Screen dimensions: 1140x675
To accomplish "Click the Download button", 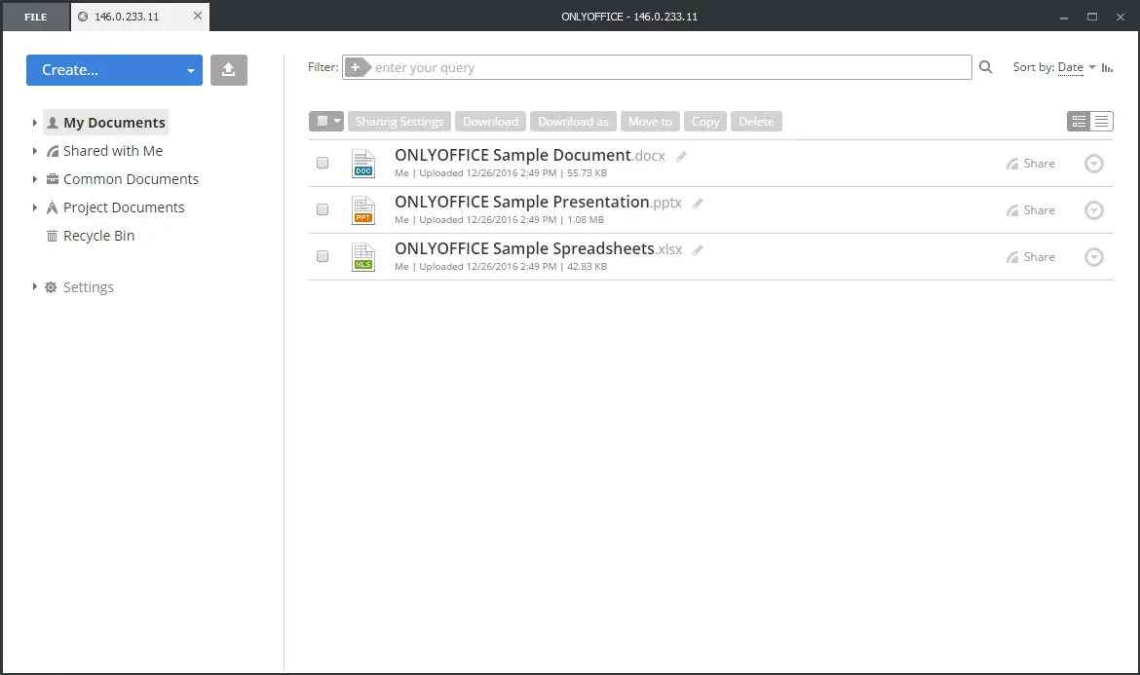I will pos(490,122).
